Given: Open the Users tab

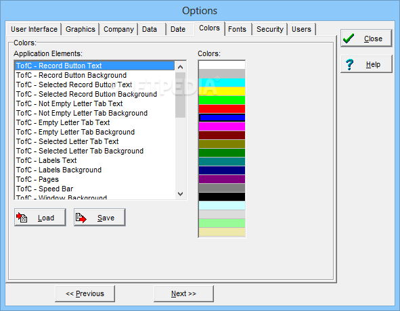Looking at the screenshot, I should click(301, 29).
